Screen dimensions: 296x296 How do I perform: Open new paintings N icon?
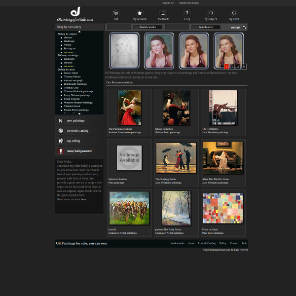pyautogui.click(x=61, y=121)
